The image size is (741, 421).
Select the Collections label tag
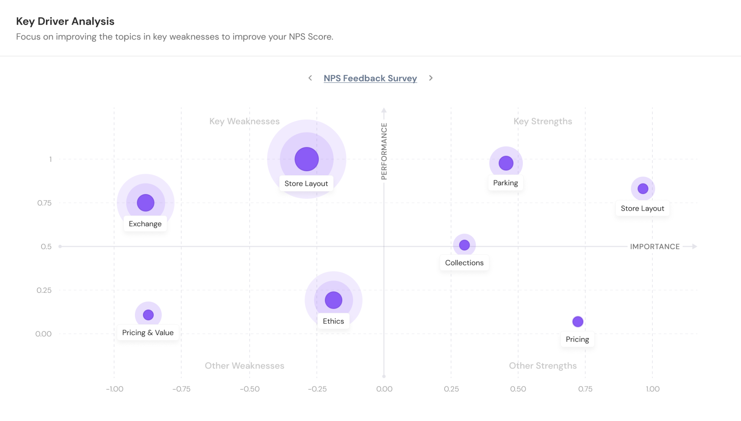click(x=464, y=263)
